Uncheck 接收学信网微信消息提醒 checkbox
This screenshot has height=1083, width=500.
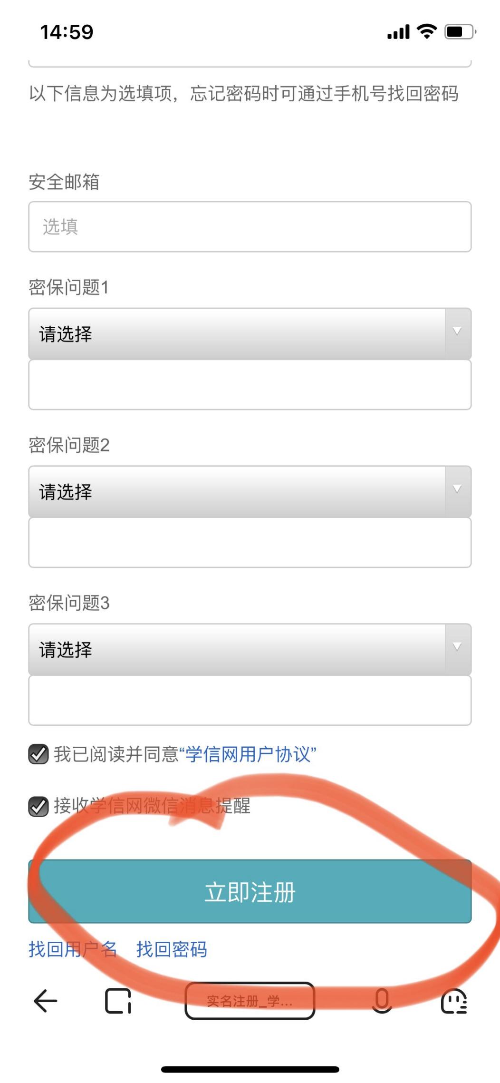(38, 806)
